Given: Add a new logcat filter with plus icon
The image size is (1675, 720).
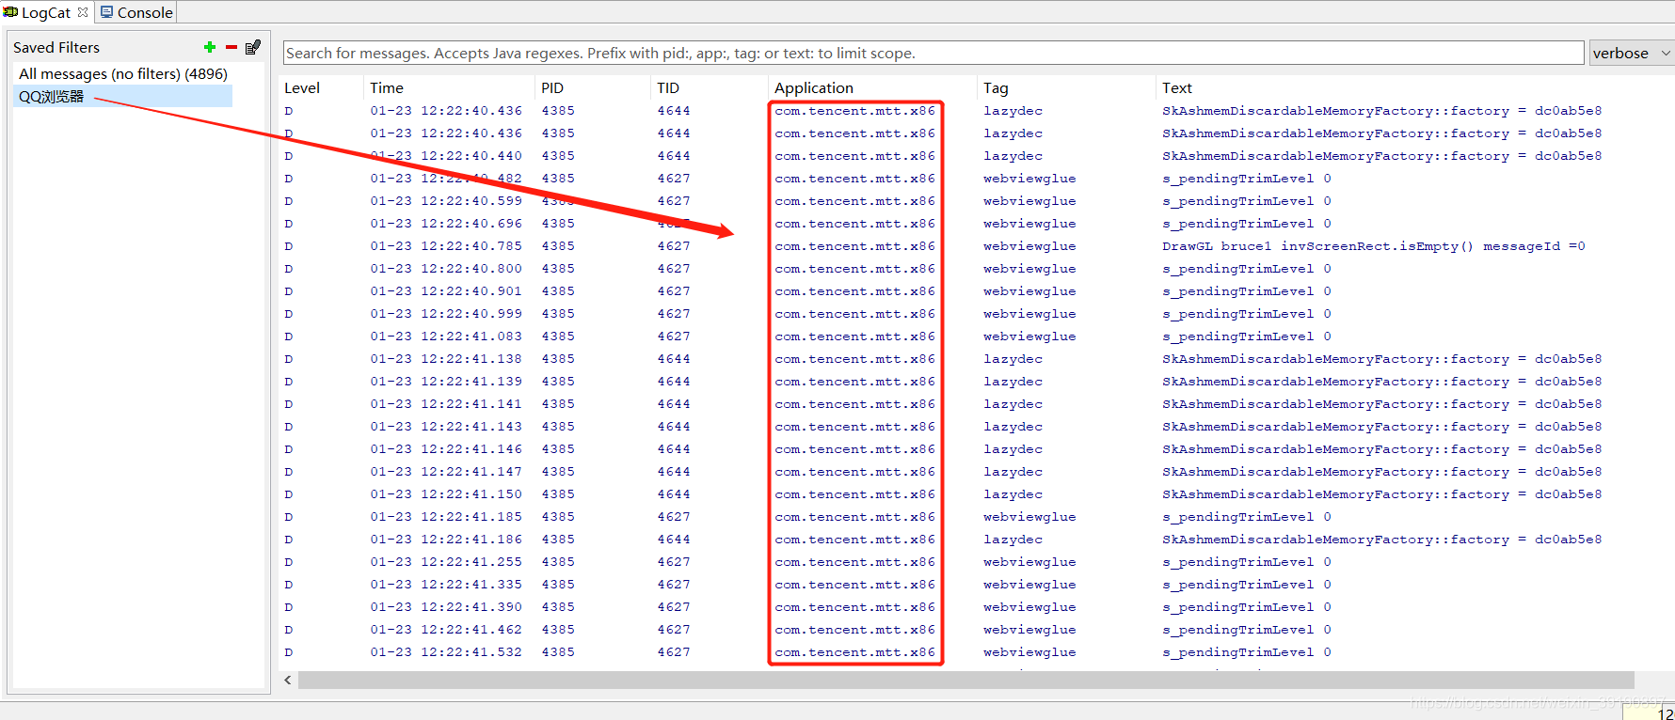Looking at the screenshot, I should [x=210, y=47].
